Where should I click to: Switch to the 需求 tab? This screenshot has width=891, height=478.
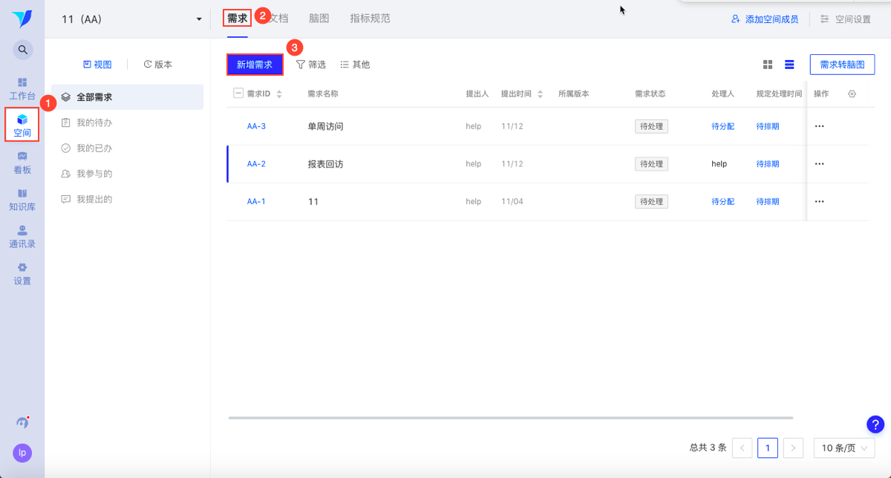pos(238,18)
